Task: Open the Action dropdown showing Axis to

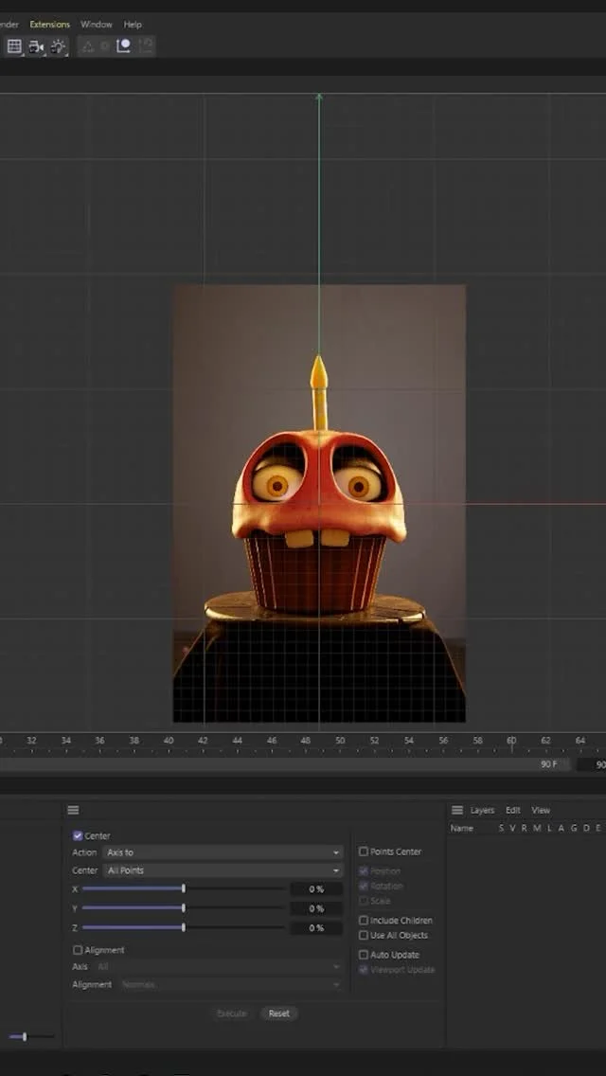Action: 223,852
